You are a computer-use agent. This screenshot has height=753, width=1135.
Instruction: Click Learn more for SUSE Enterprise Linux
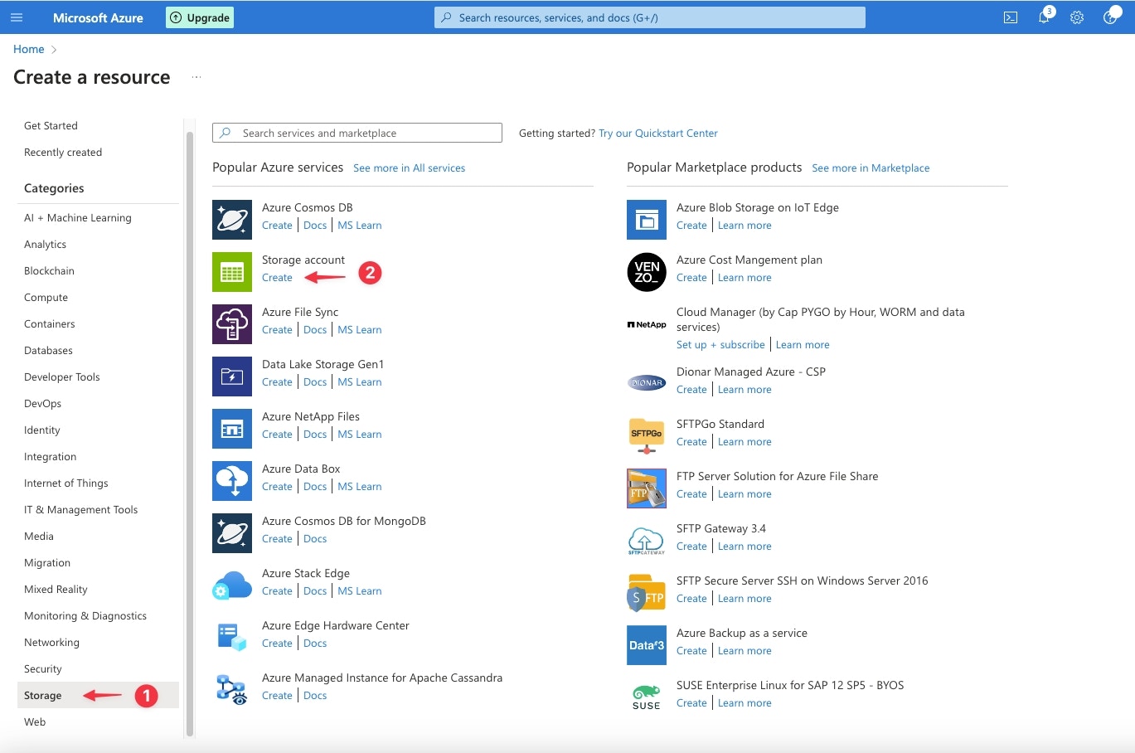(745, 703)
